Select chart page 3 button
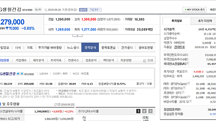This screenshot has height=121, width=216. pyautogui.click(x=150, y=111)
